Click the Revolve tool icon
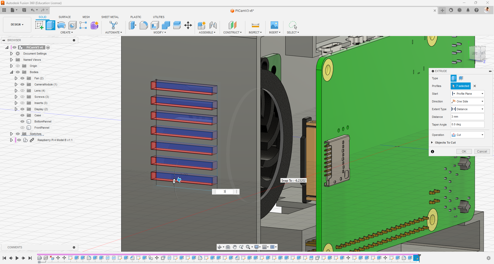The height and width of the screenshot is (264, 494). point(61,25)
